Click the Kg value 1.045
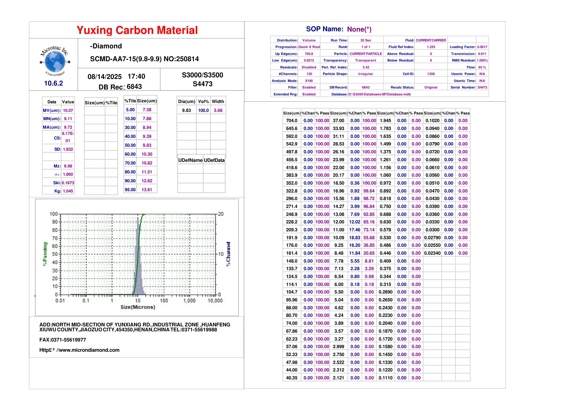This screenshot has height=408, width=578. (x=68, y=191)
